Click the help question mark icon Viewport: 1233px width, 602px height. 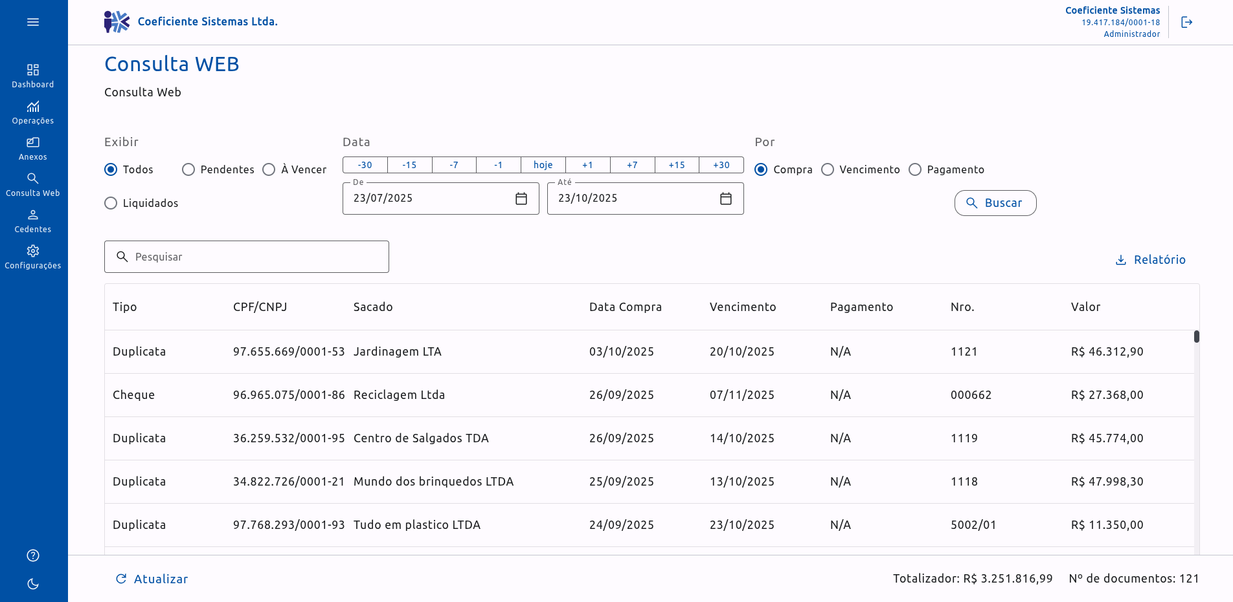pos(33,555)
